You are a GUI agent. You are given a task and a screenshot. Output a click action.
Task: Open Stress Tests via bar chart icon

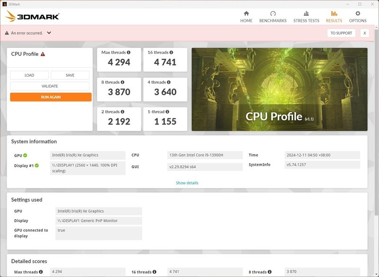[x=306, y=13]
